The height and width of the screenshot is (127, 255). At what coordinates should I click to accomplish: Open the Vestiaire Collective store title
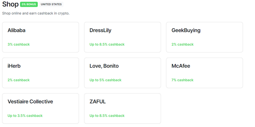point(30,102)
